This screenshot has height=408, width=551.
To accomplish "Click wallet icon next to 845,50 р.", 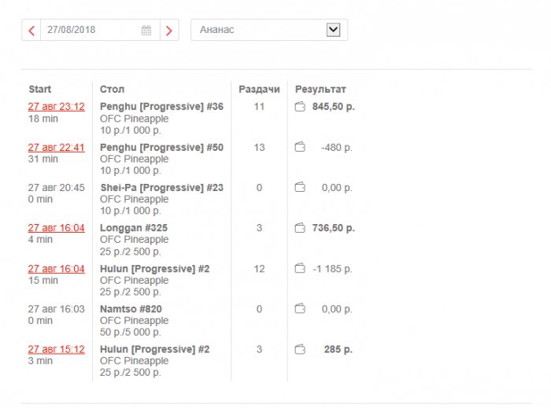I will coord(300,107).
